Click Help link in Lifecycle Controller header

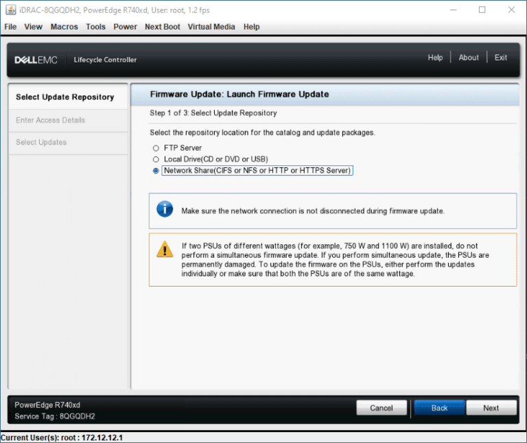435,58
